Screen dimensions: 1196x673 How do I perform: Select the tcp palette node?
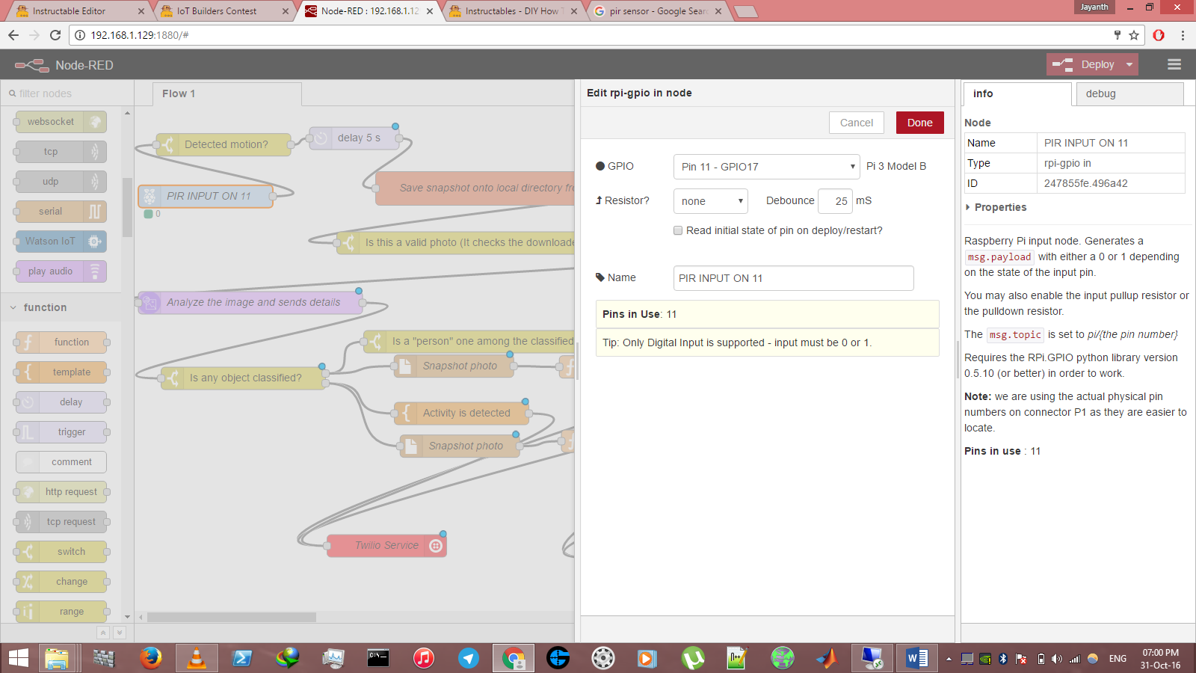[x=61, y=152]
